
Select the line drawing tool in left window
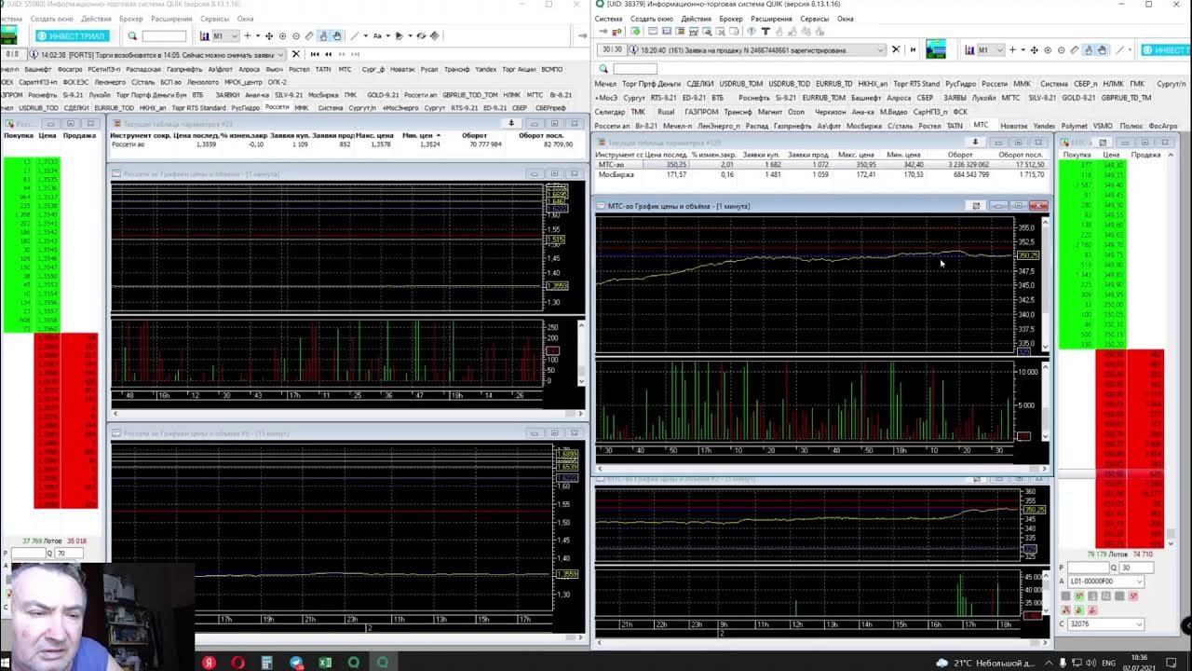point(354,36)
